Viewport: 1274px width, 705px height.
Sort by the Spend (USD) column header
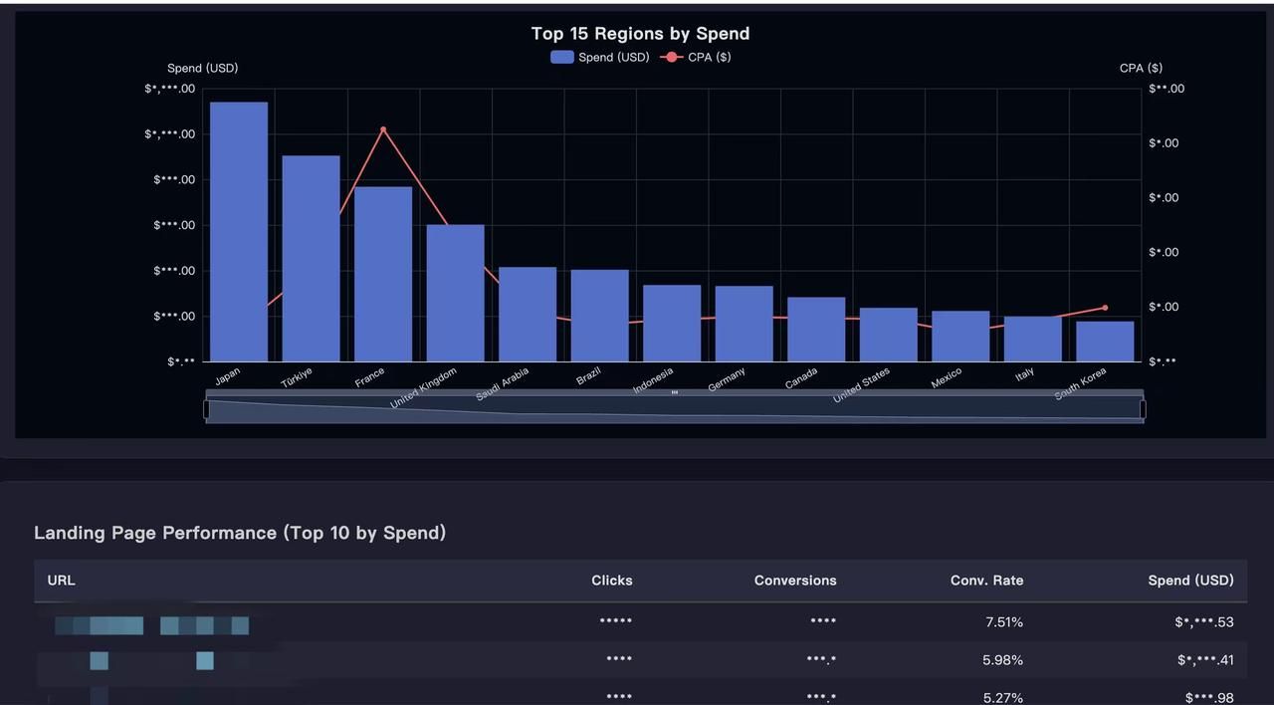1190,580
